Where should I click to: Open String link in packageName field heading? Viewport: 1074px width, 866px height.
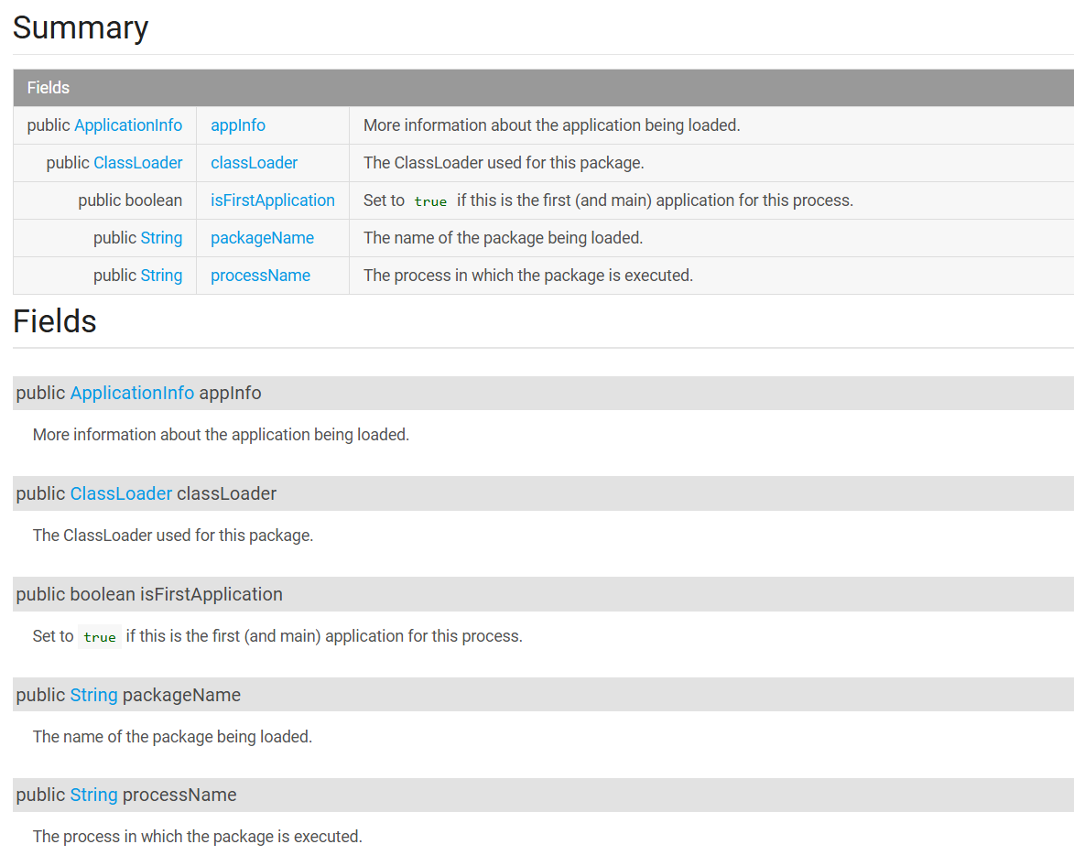[x=93, y=695]
